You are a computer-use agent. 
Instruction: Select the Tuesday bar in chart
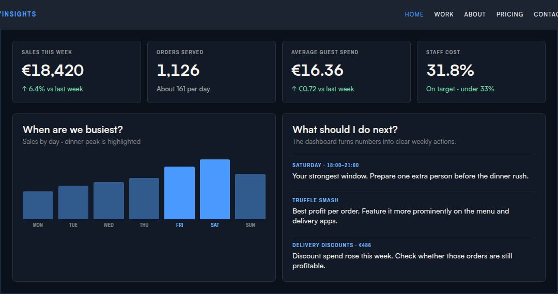(x=73, y=202)
